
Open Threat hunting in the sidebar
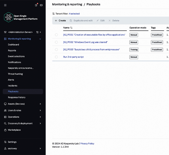pyautogui.click(x=15, y=74)
